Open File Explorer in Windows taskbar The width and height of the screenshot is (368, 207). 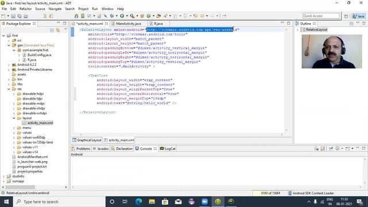pyautogui.click(x=152, y=202)
